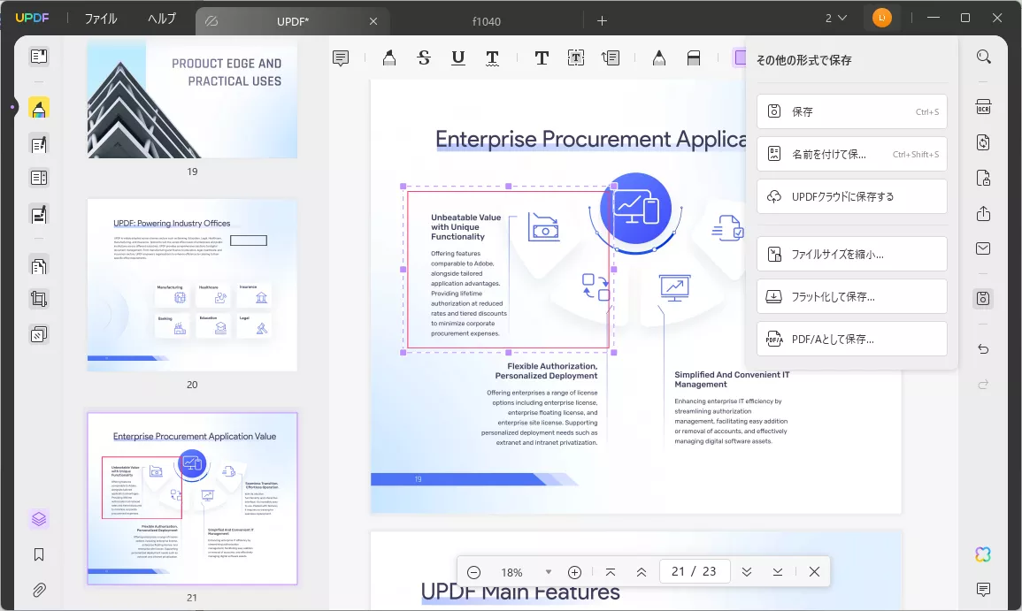Select the Eraser tool
1022x611 pixels.
(x=694, y=58)
